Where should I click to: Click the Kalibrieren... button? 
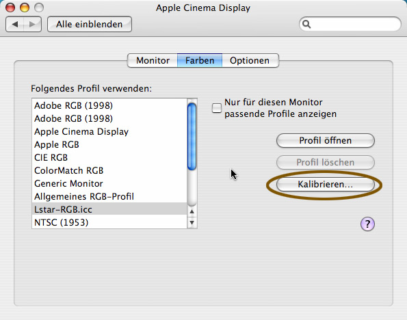coord(326,184)
